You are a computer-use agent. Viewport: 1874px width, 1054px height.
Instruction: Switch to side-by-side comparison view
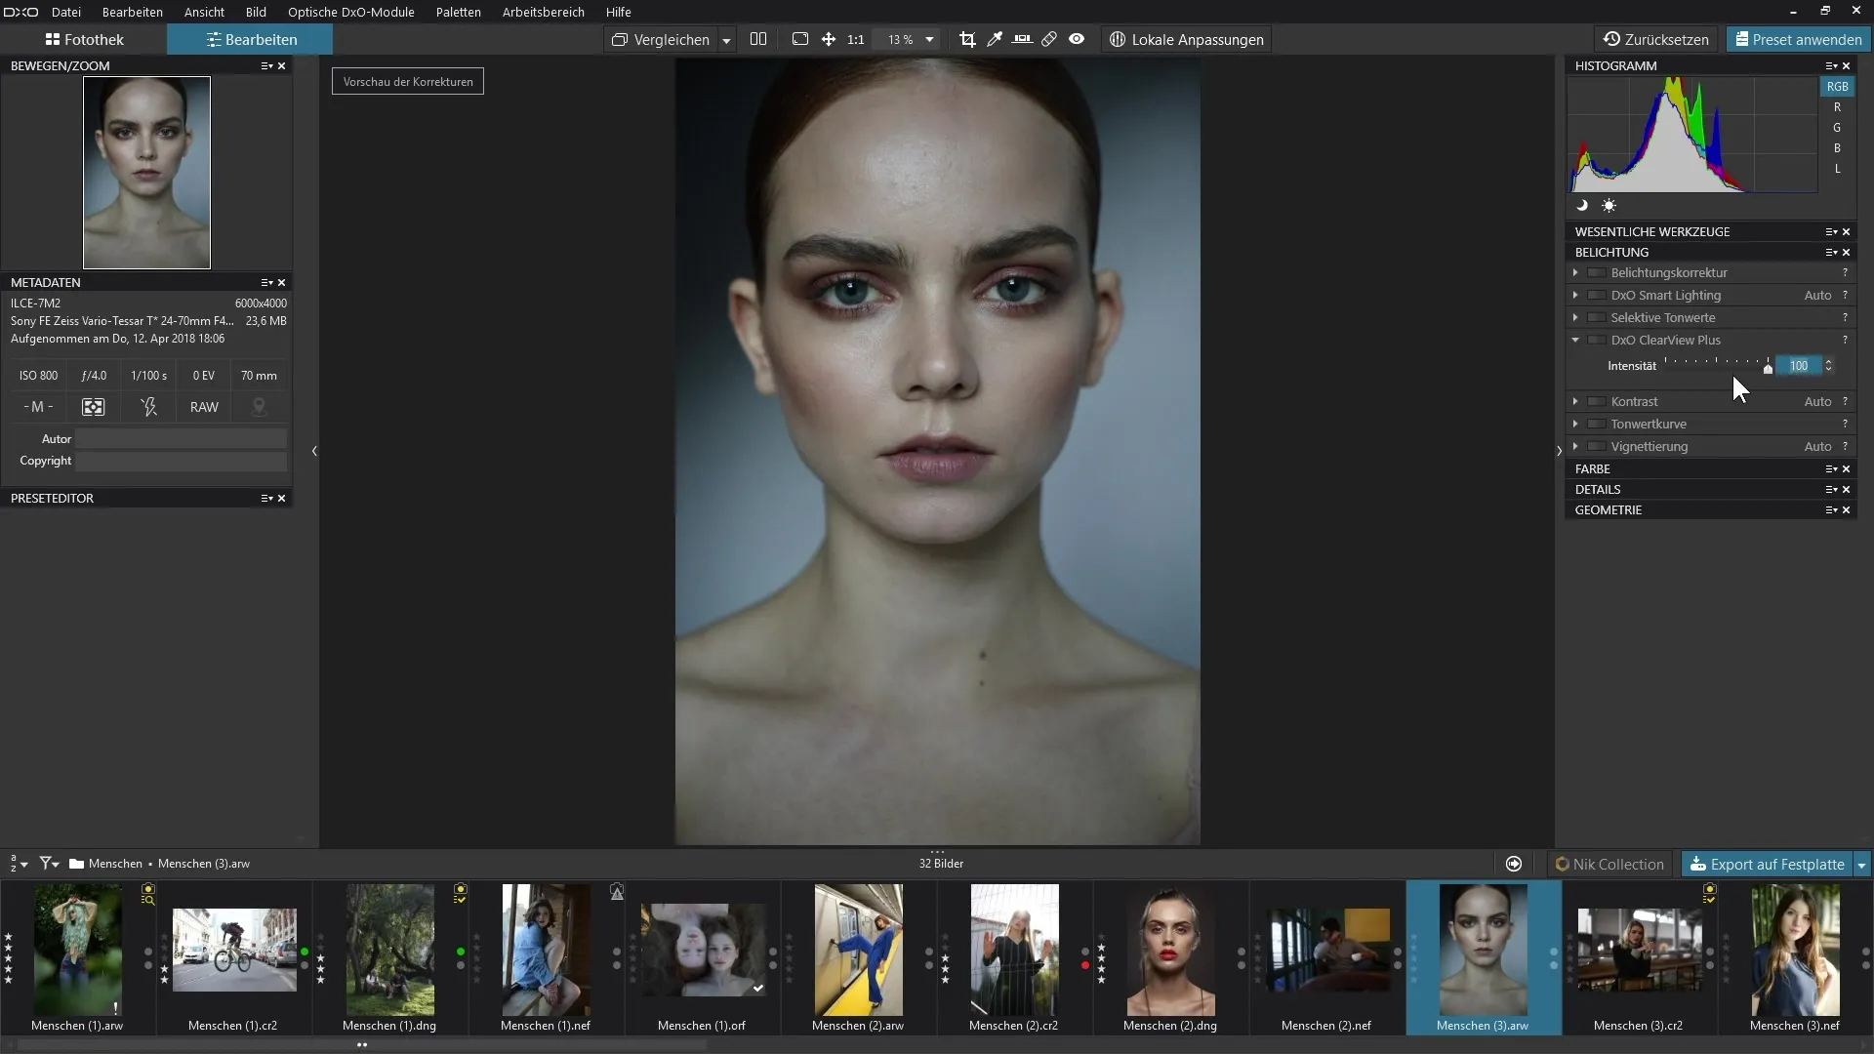pos(758,39)
